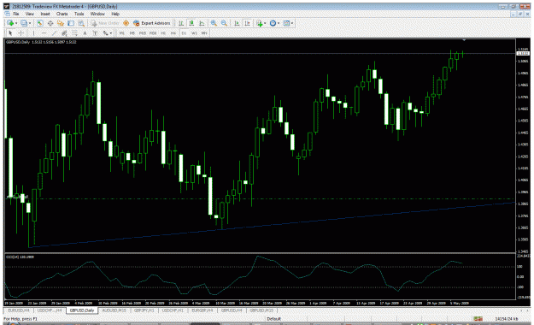Toggle Expert Advisors on or off
This screenshot has height=325, width=534.
pyautogui.click(x=152, y=23)
